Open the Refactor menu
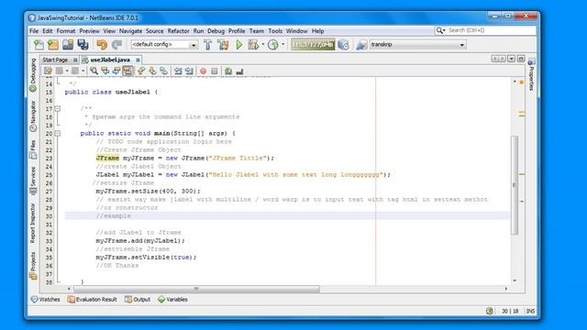 (178, 31)
